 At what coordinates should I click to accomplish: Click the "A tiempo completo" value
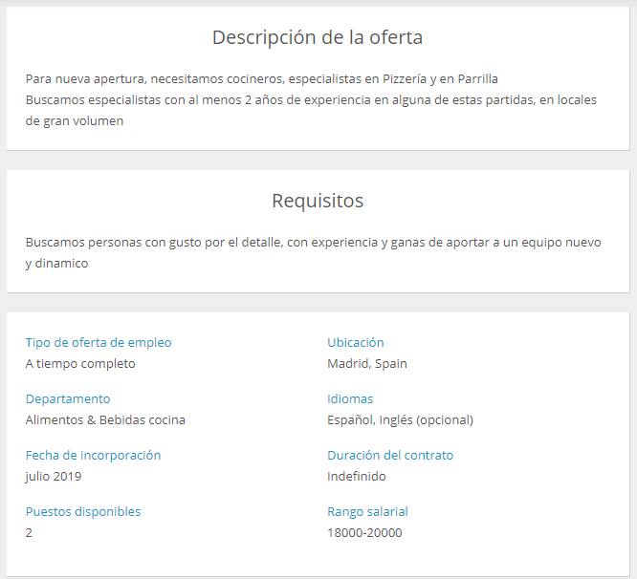(80, 363)
